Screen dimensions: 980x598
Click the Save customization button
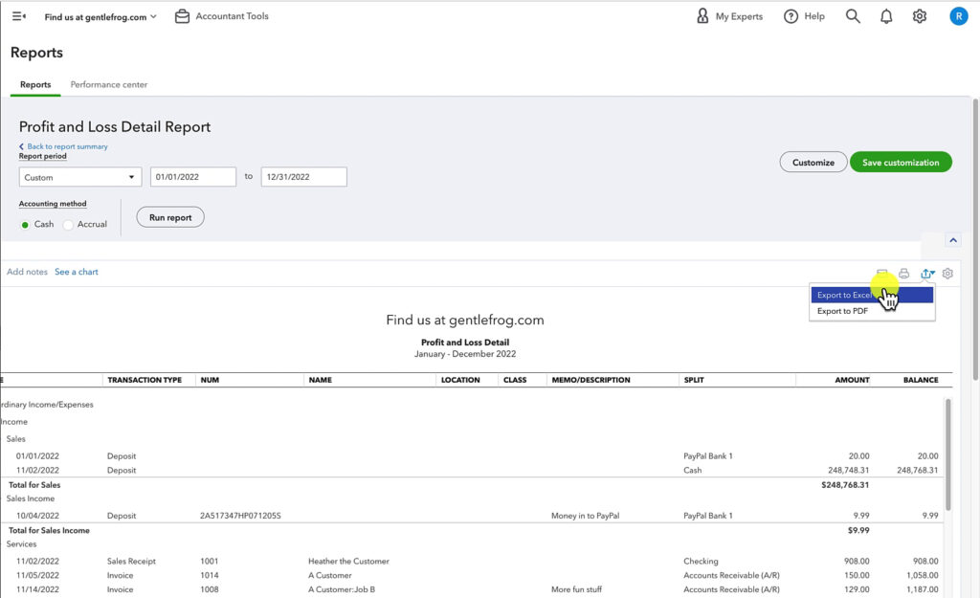(x=901, y=162)
